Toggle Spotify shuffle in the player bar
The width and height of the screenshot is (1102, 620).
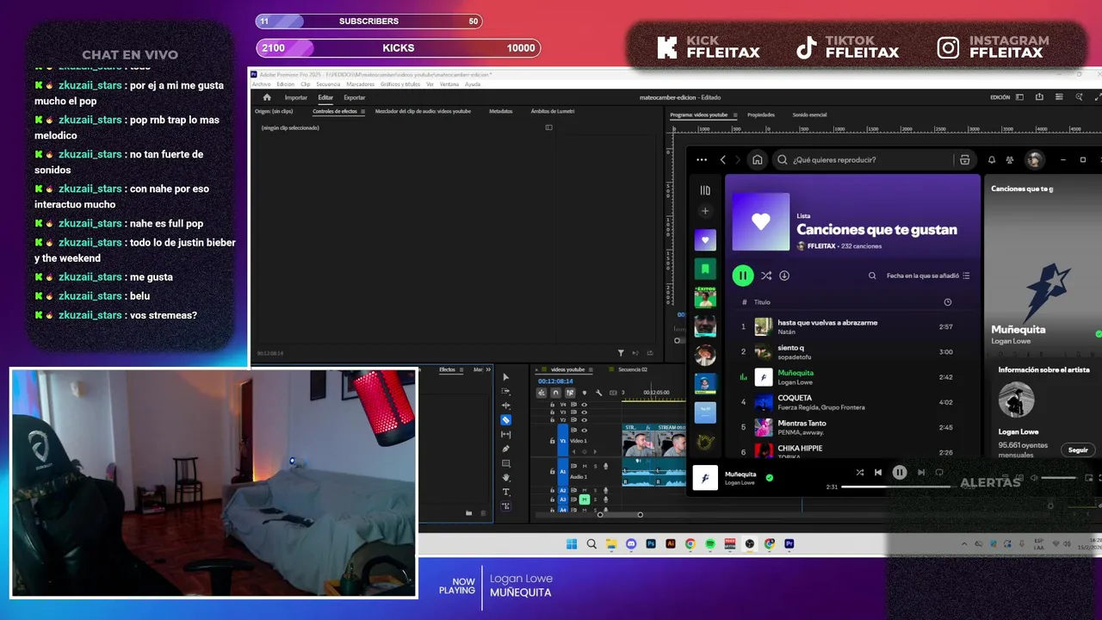(x=859, y=472)
